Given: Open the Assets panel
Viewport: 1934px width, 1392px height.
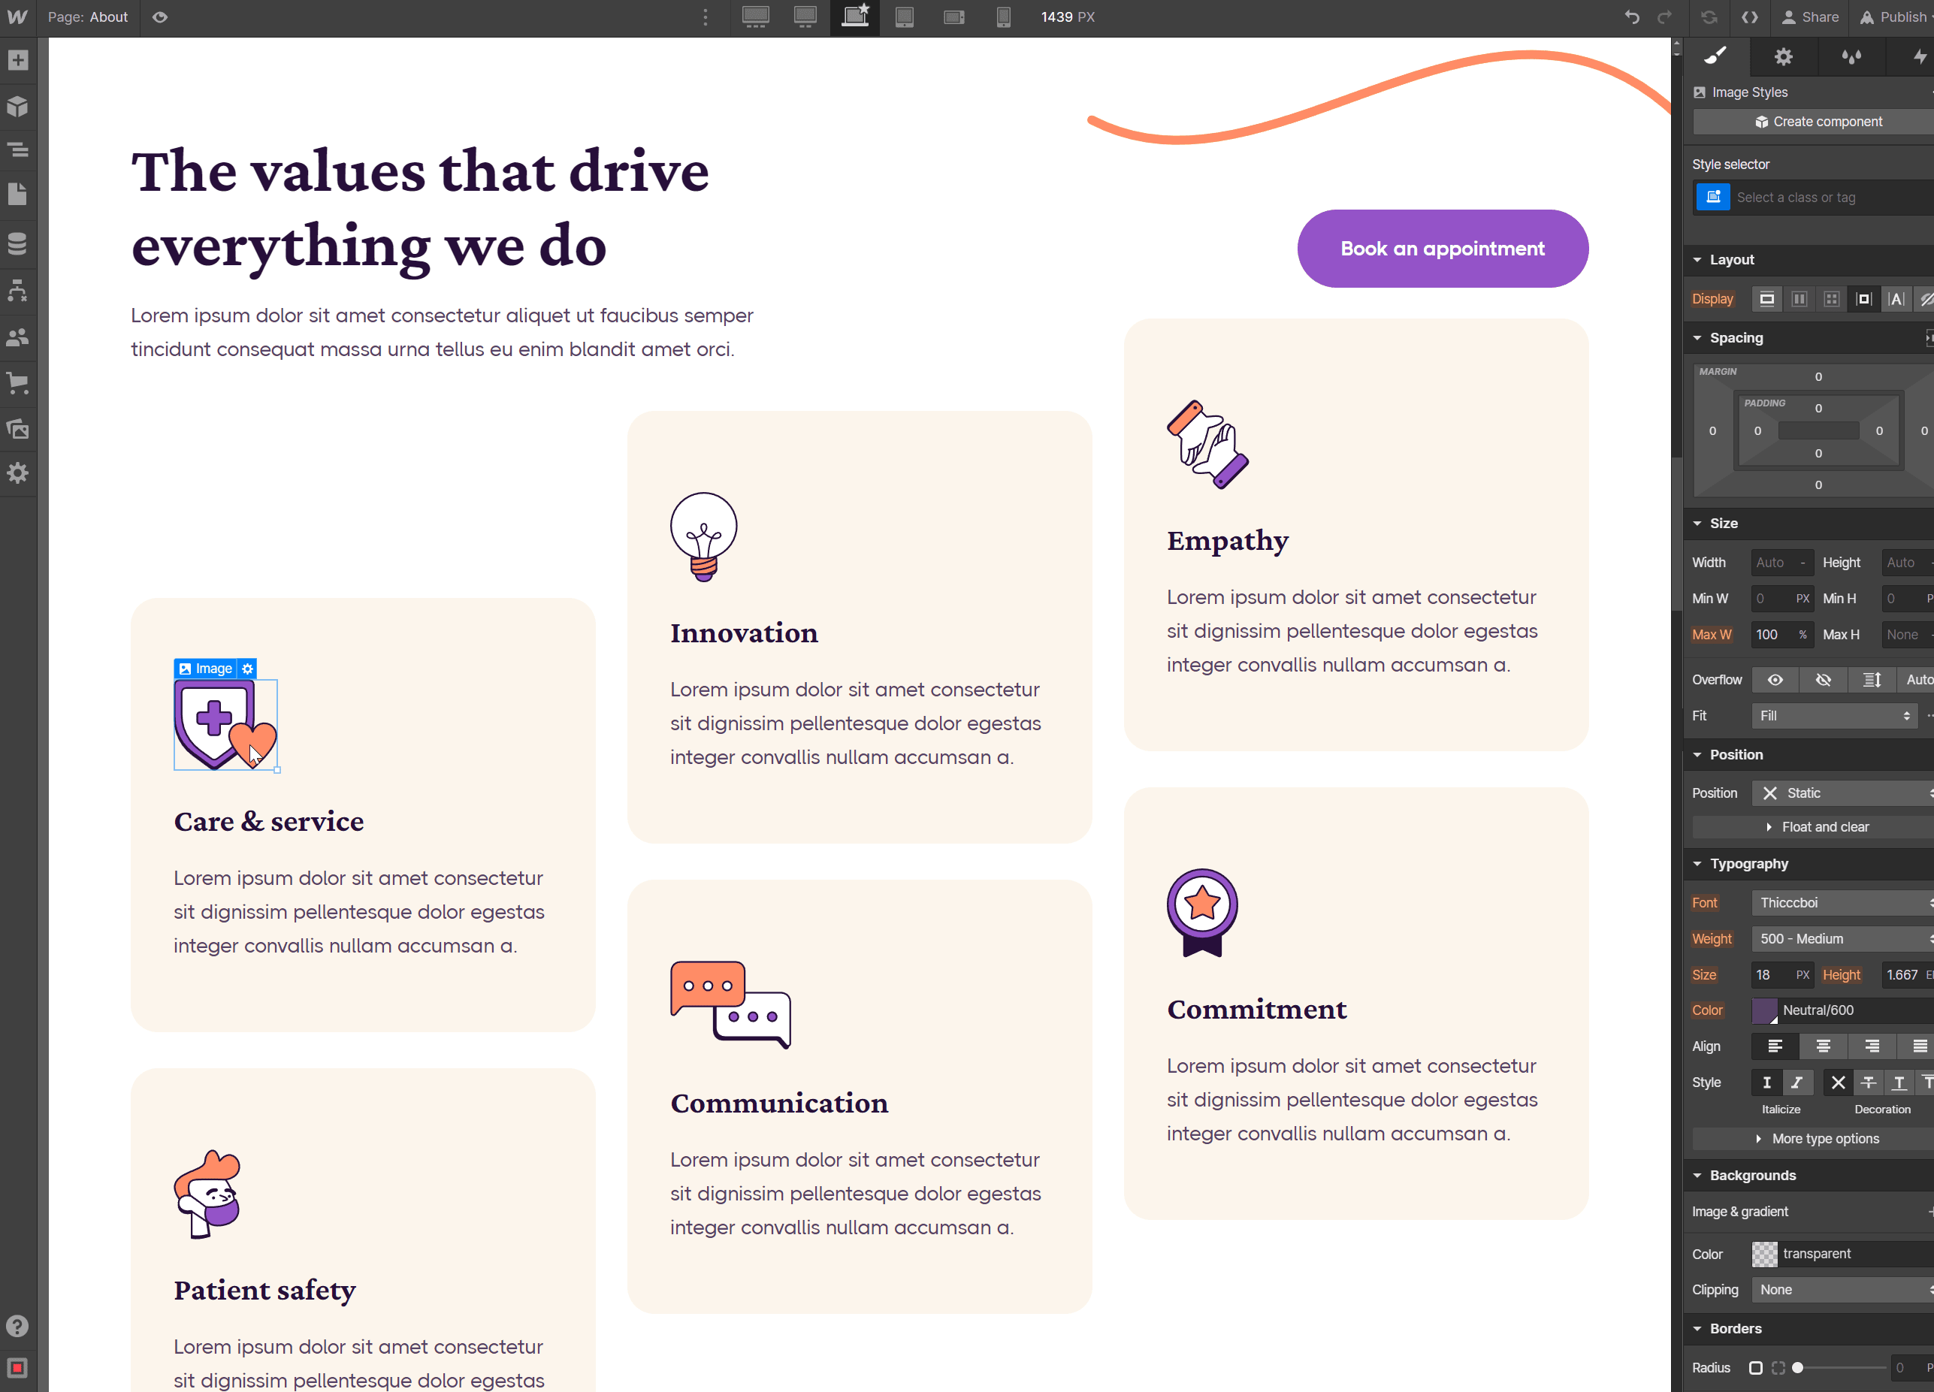Looking at the screenshot, I should pyautogui.click(x=18, y=429).
